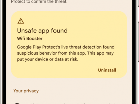Tap empty yellow card area left of Uninstall

coord(56,70)
